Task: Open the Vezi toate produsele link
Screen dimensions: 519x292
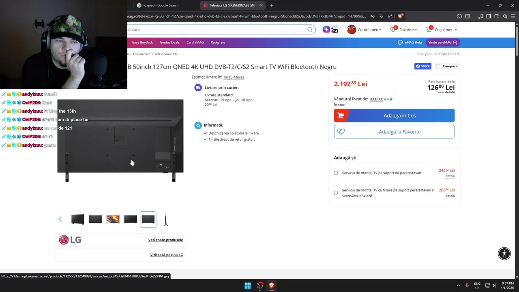Action: pyautogui.click(x=165, y=240)
